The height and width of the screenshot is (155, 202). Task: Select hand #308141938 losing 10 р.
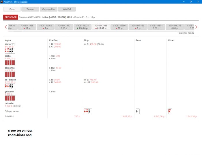pos(27,27)
